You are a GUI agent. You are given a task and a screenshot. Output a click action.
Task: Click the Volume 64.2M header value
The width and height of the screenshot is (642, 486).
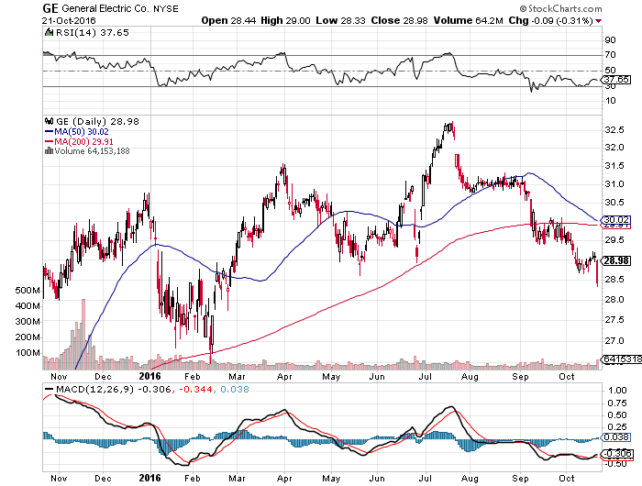(x=468, y=20)
